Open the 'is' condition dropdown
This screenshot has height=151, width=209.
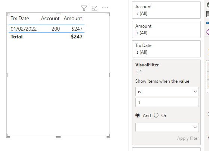coord(167,92)
